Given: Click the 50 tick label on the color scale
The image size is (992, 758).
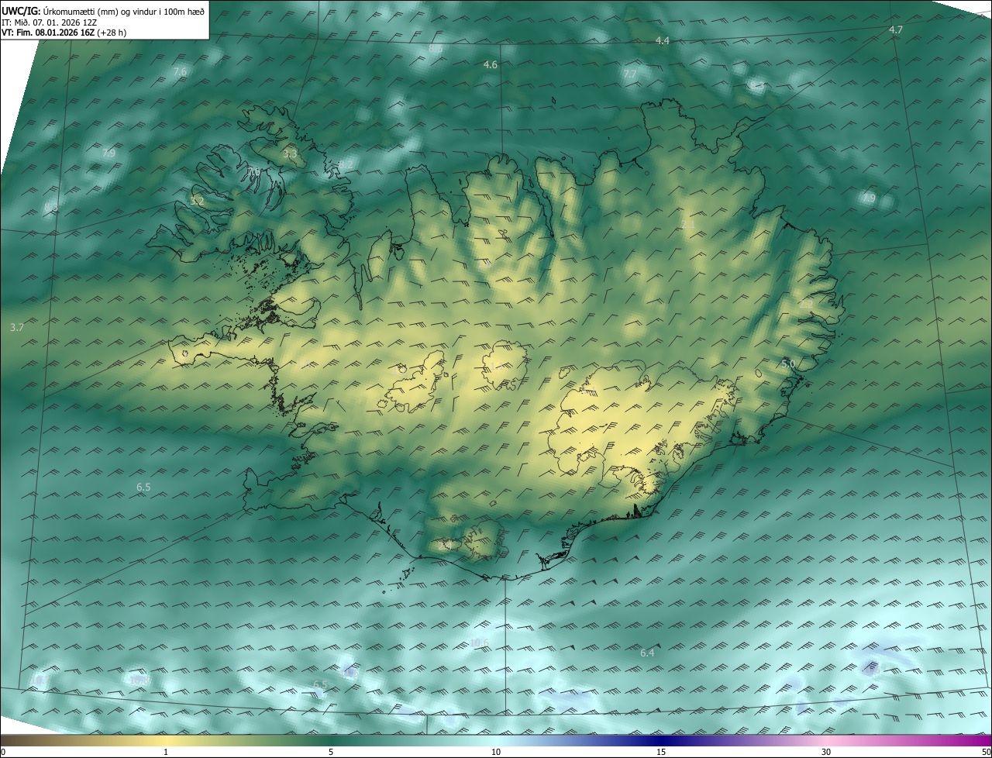Looking at the screenshot, I should pyautogui.click(x=986, y=752).
